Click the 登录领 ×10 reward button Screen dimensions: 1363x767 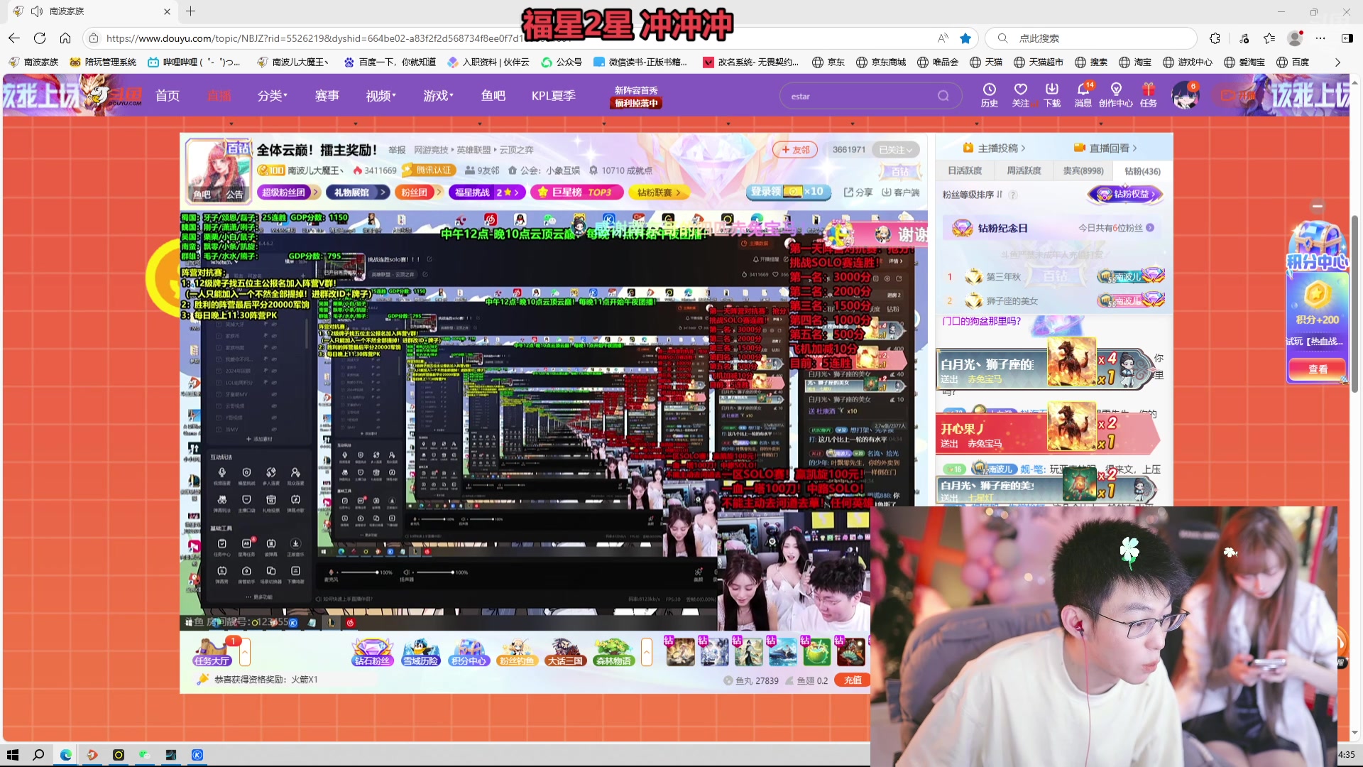(789, 192)
